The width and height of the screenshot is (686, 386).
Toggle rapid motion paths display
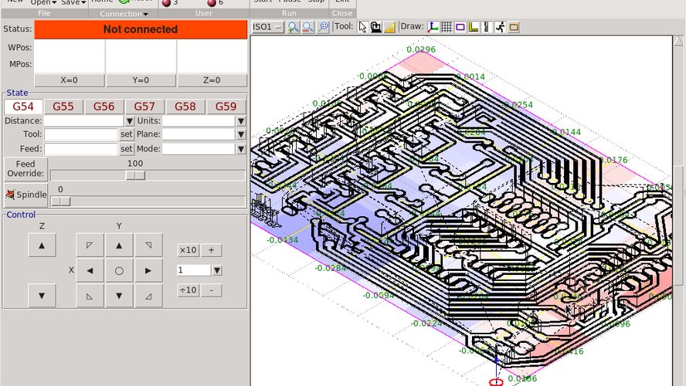(x=501, y=27)
